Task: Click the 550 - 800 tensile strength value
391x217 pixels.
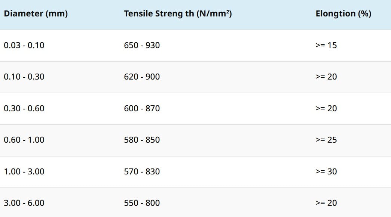Action: click(142, 203)
